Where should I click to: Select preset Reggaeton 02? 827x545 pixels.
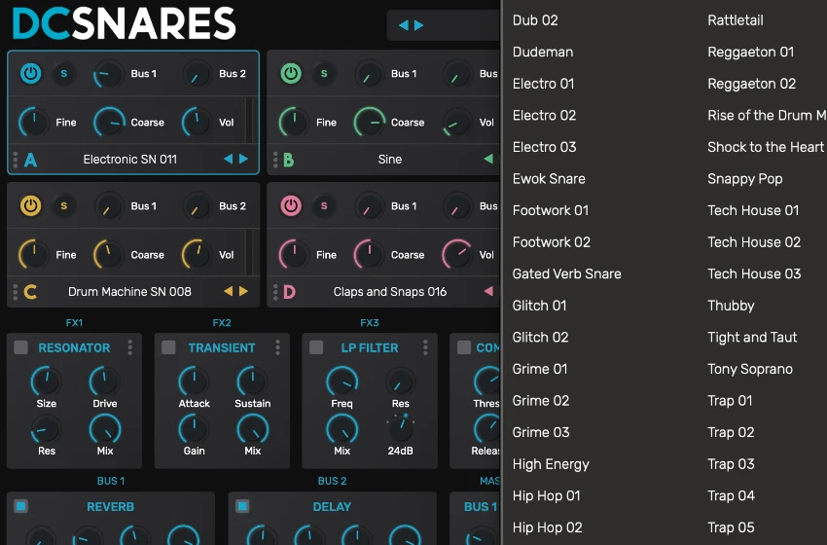point(751,84)
